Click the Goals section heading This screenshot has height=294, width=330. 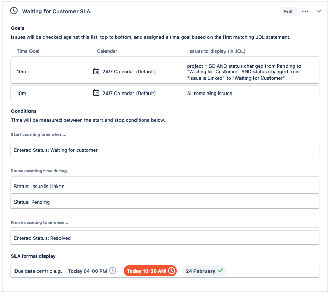(18, 28)
